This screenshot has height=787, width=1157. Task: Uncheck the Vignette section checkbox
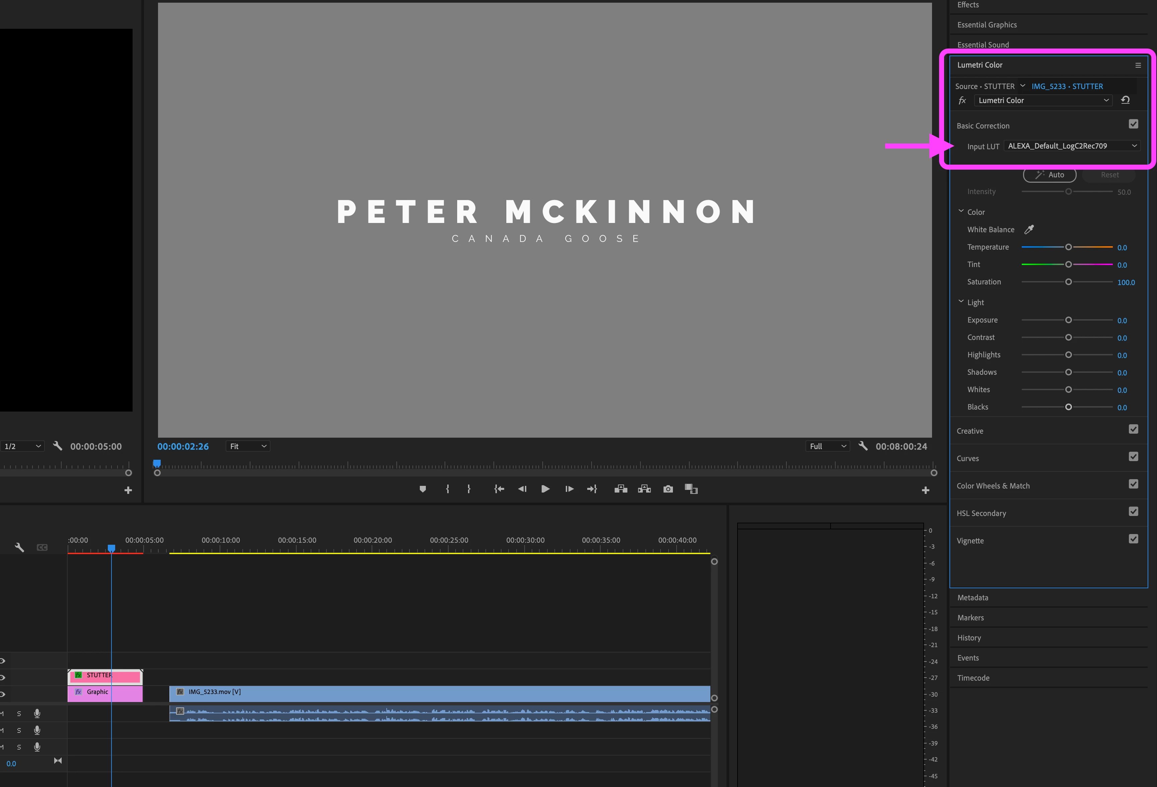pyautogui.click(x=1133, y=539)
